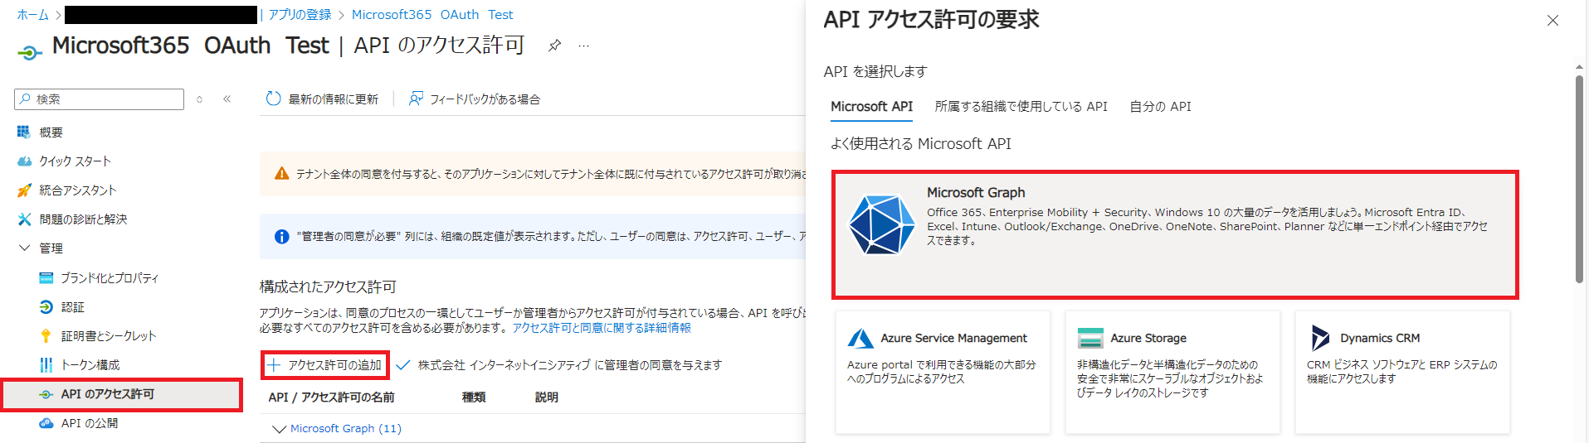Click the search magnifier icon in sidebar
This screenshot has height=443, width=1589.
pyautogui.click(x=25, y=99)
